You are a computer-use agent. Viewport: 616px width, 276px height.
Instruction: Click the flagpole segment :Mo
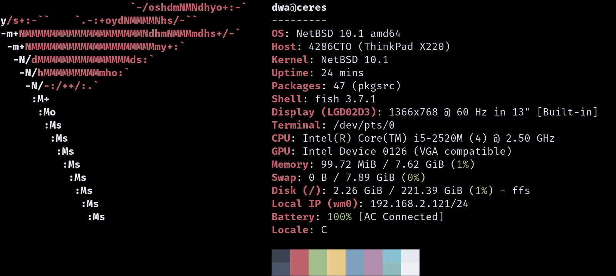(47, 112)
